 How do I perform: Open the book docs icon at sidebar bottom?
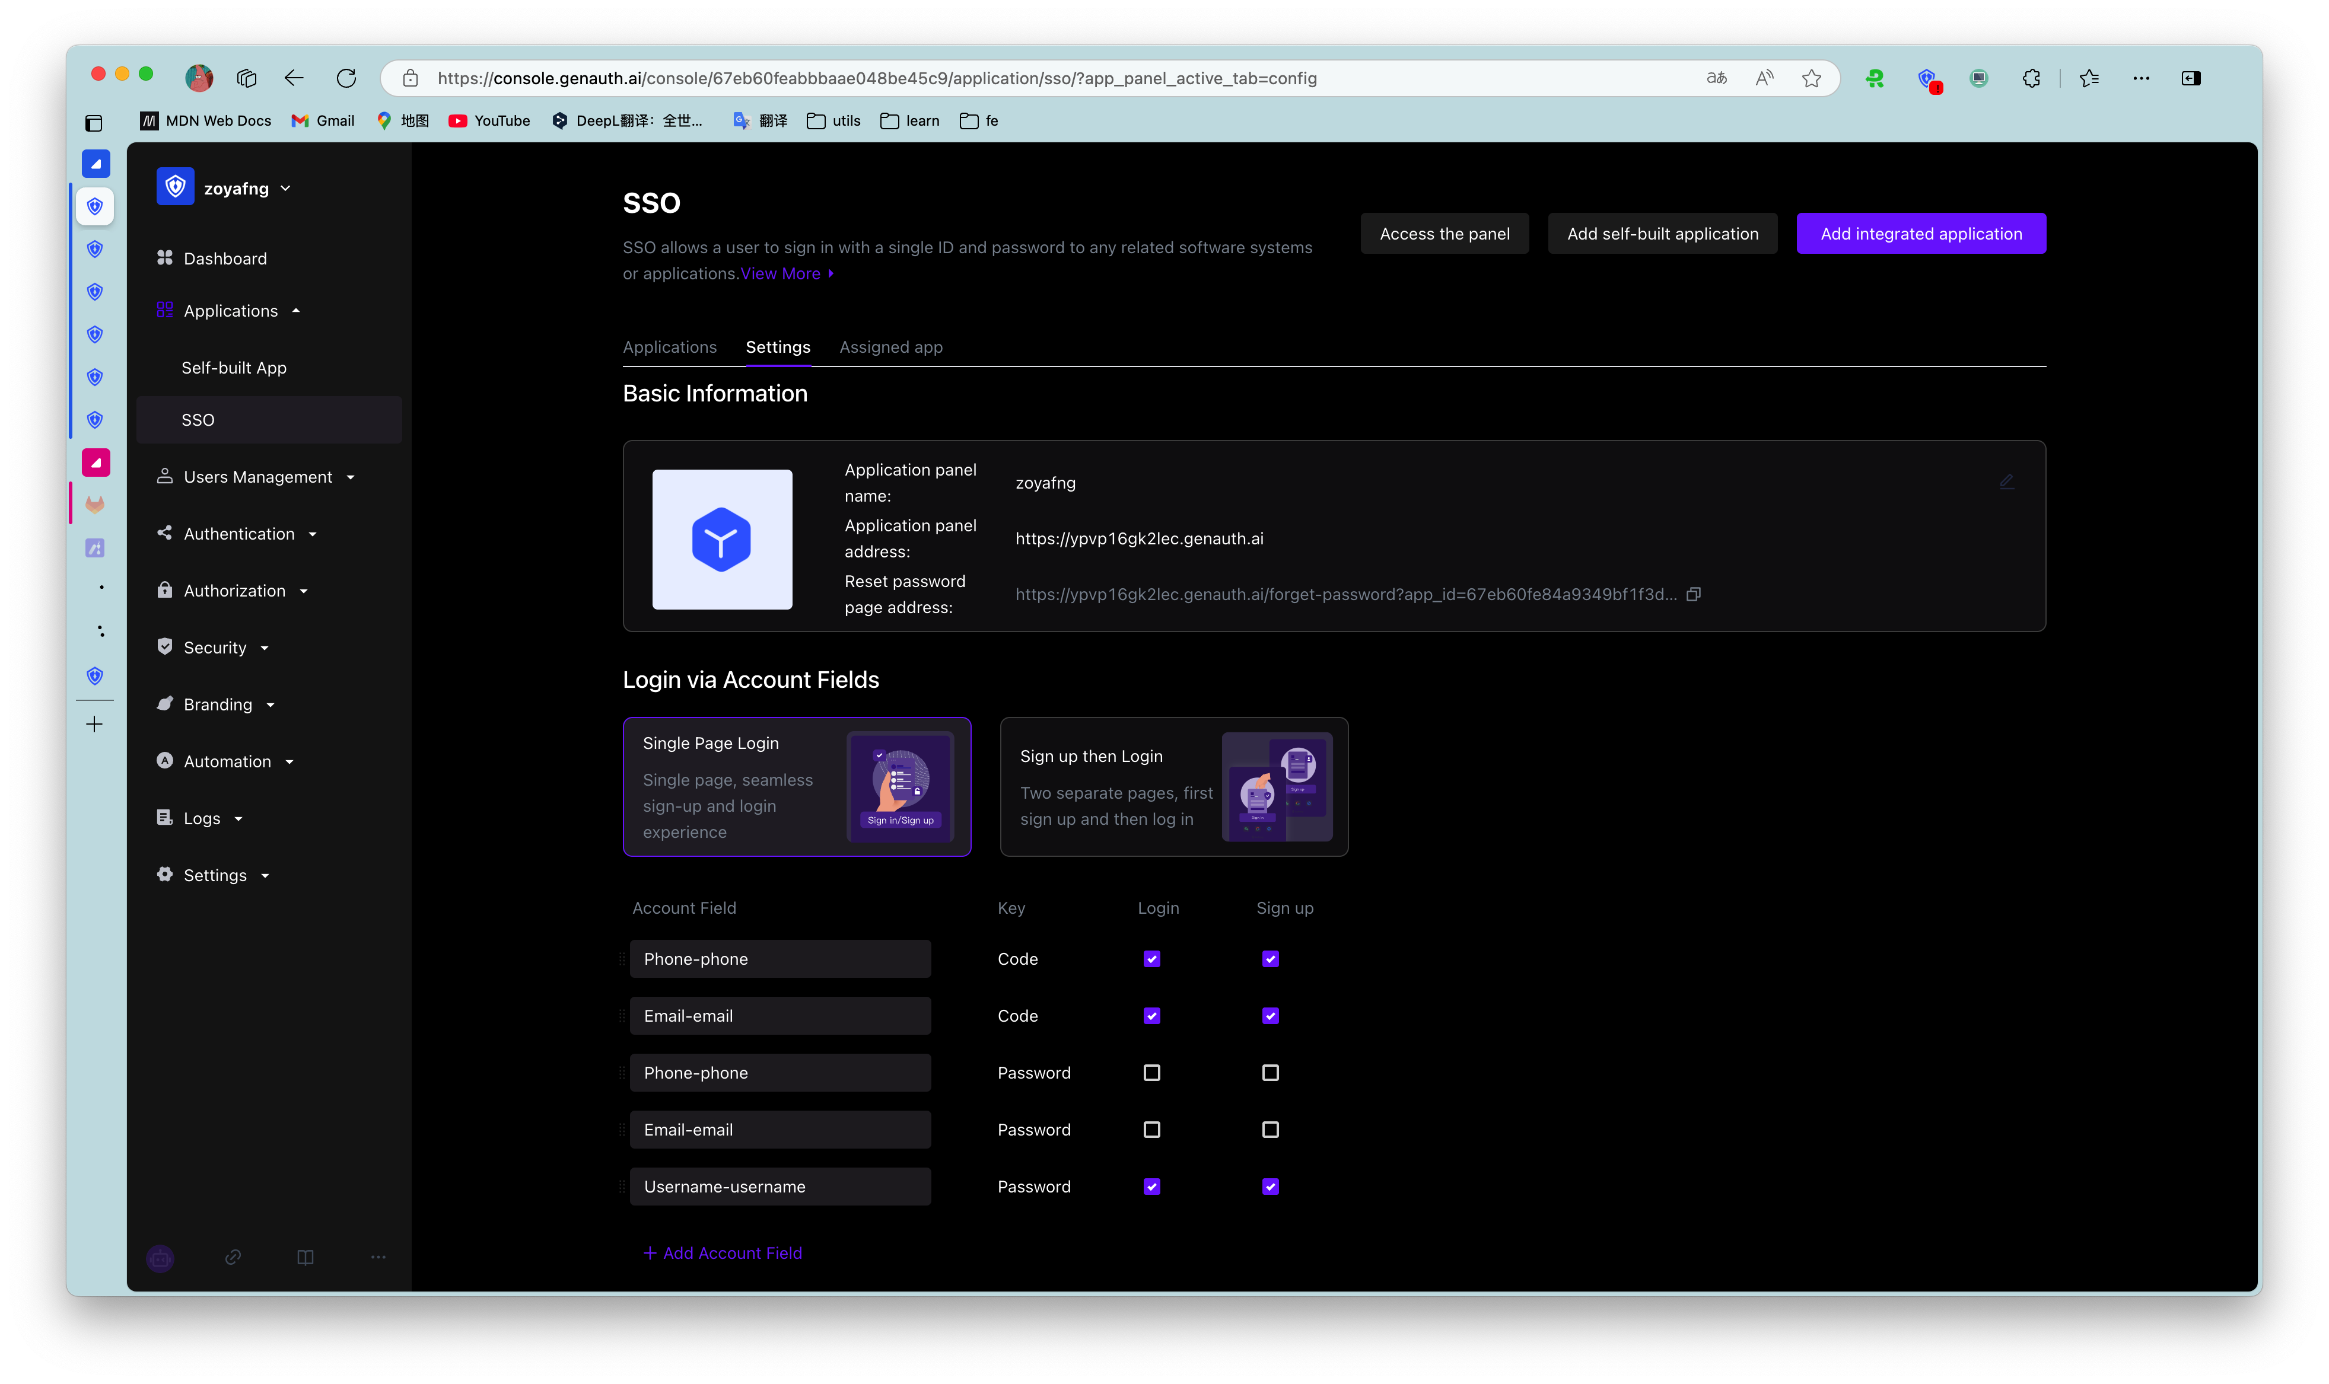point(305,1257)
